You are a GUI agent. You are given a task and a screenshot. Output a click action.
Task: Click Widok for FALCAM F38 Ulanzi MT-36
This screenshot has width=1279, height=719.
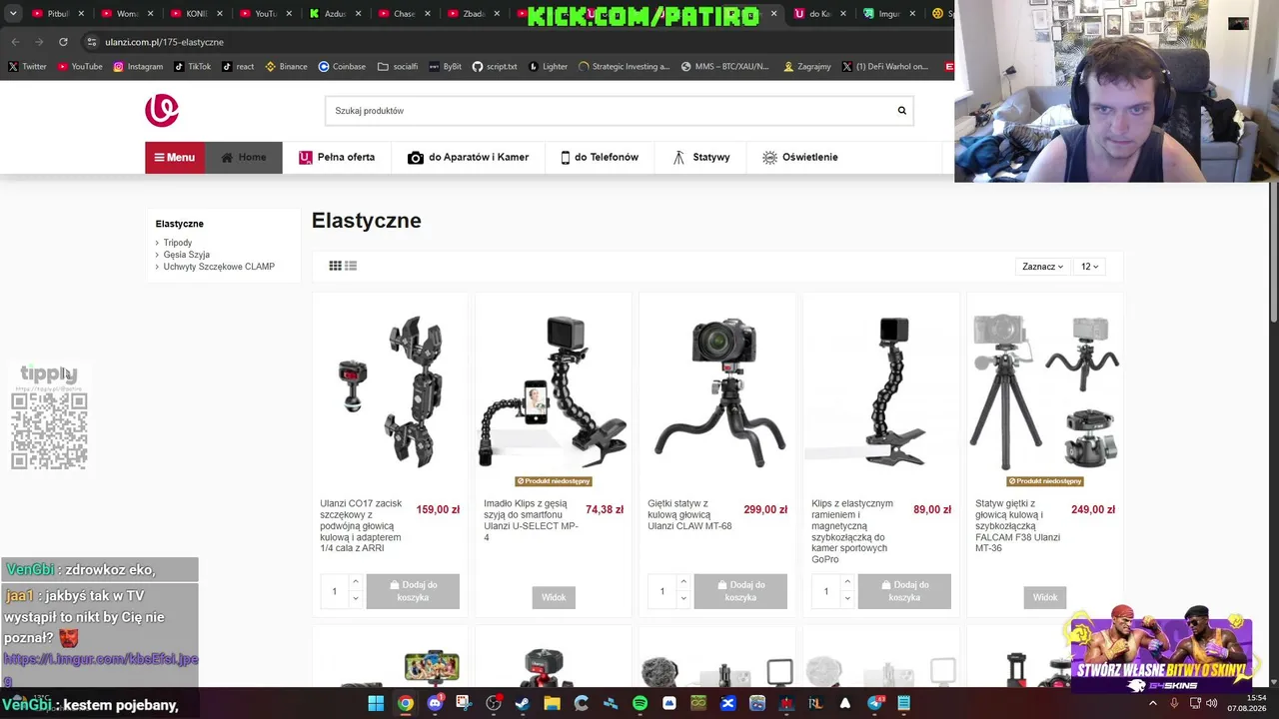pos(1045,597)
